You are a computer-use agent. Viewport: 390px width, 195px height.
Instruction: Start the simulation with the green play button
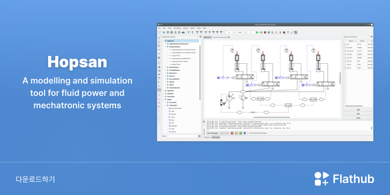(257, 32)
